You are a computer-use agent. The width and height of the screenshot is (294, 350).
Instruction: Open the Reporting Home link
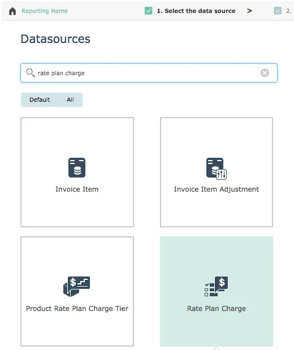pos(45,11)
